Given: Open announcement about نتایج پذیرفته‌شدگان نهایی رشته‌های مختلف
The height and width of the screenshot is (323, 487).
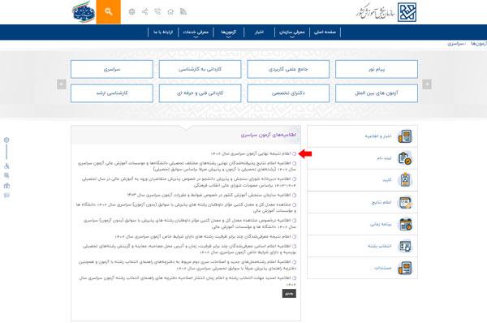Looking at the screenshot, I should click(x=187, y=166).
